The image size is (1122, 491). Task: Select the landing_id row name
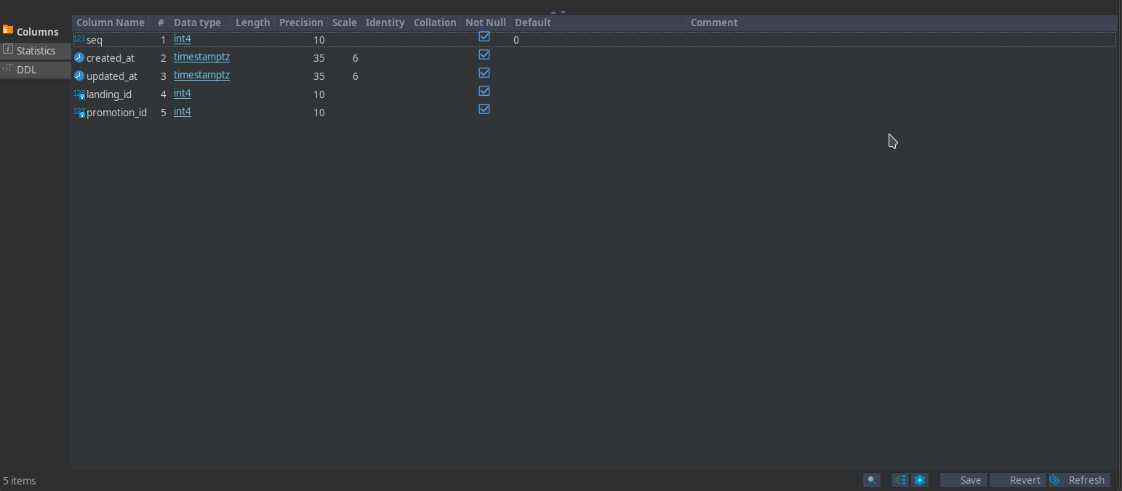pyautogui.click(x=109, y=94)
